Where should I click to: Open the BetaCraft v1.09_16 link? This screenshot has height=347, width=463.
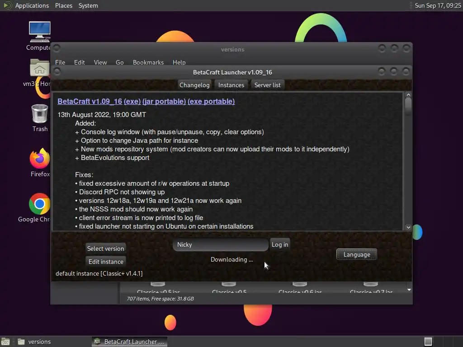pyautogui.click(x=90, y=101)
